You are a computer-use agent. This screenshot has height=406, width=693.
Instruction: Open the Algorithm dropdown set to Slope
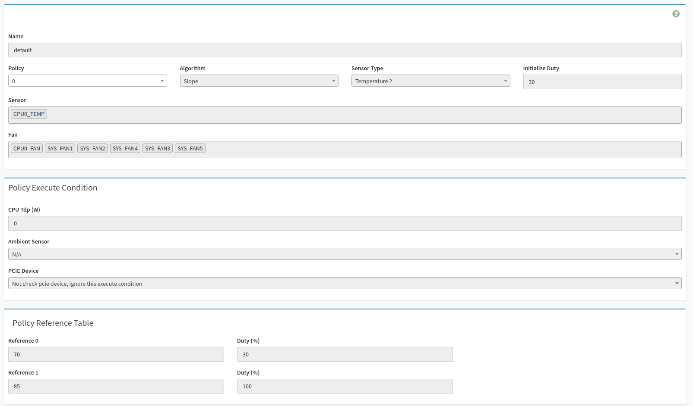tap(259, 81)
